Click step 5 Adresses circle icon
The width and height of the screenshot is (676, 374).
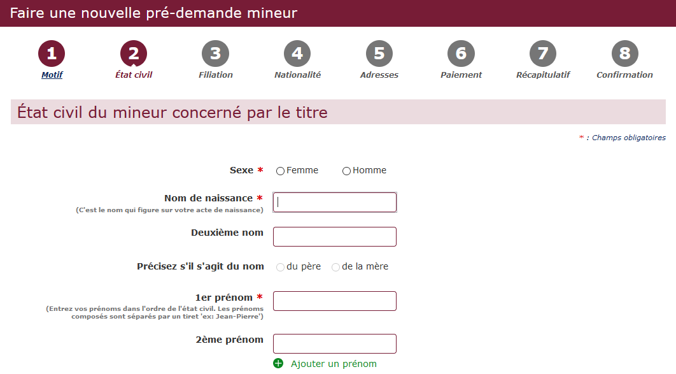379,54
